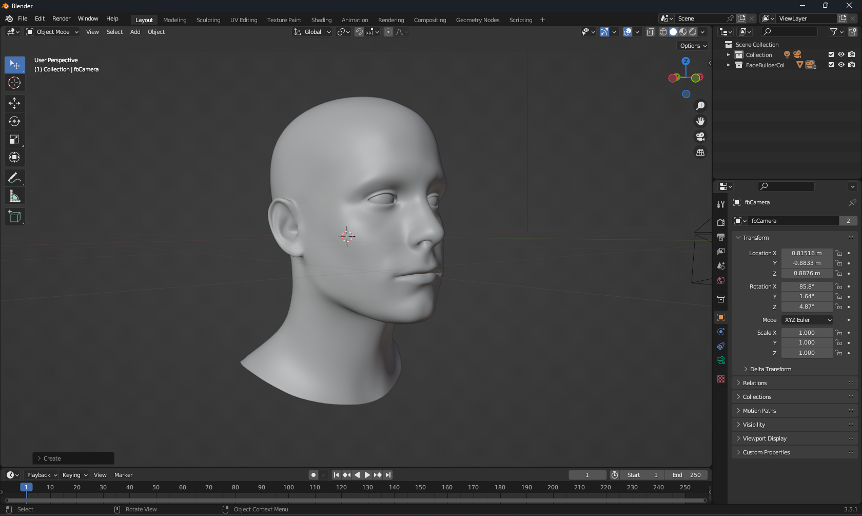Image resolution: width=862 pixels, height=516 pixels.
Task: Open the Render menu
Action: point(61,18)
